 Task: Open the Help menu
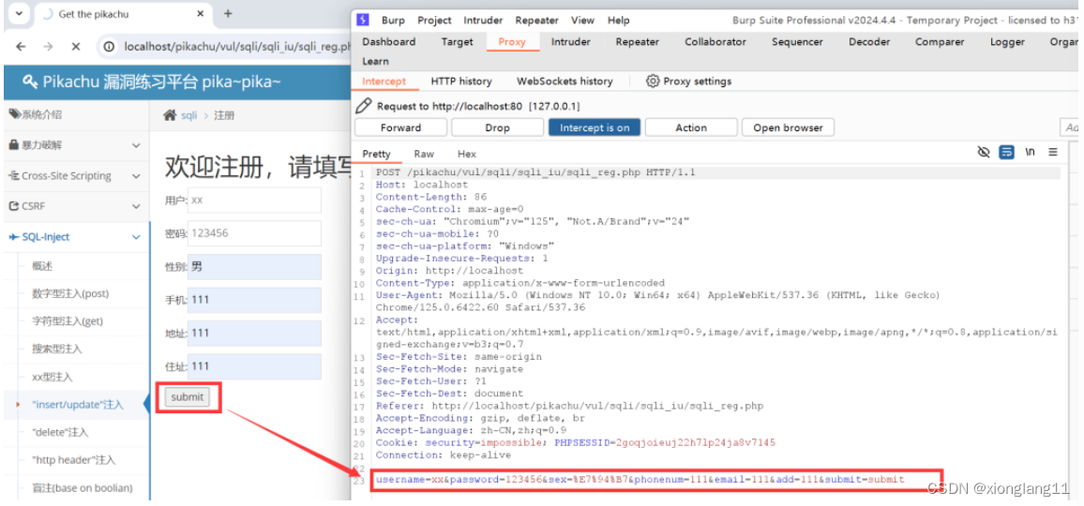coord(618,21)
